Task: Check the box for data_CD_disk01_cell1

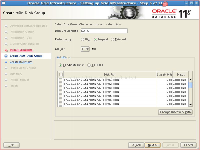Action: click(60, 80)
